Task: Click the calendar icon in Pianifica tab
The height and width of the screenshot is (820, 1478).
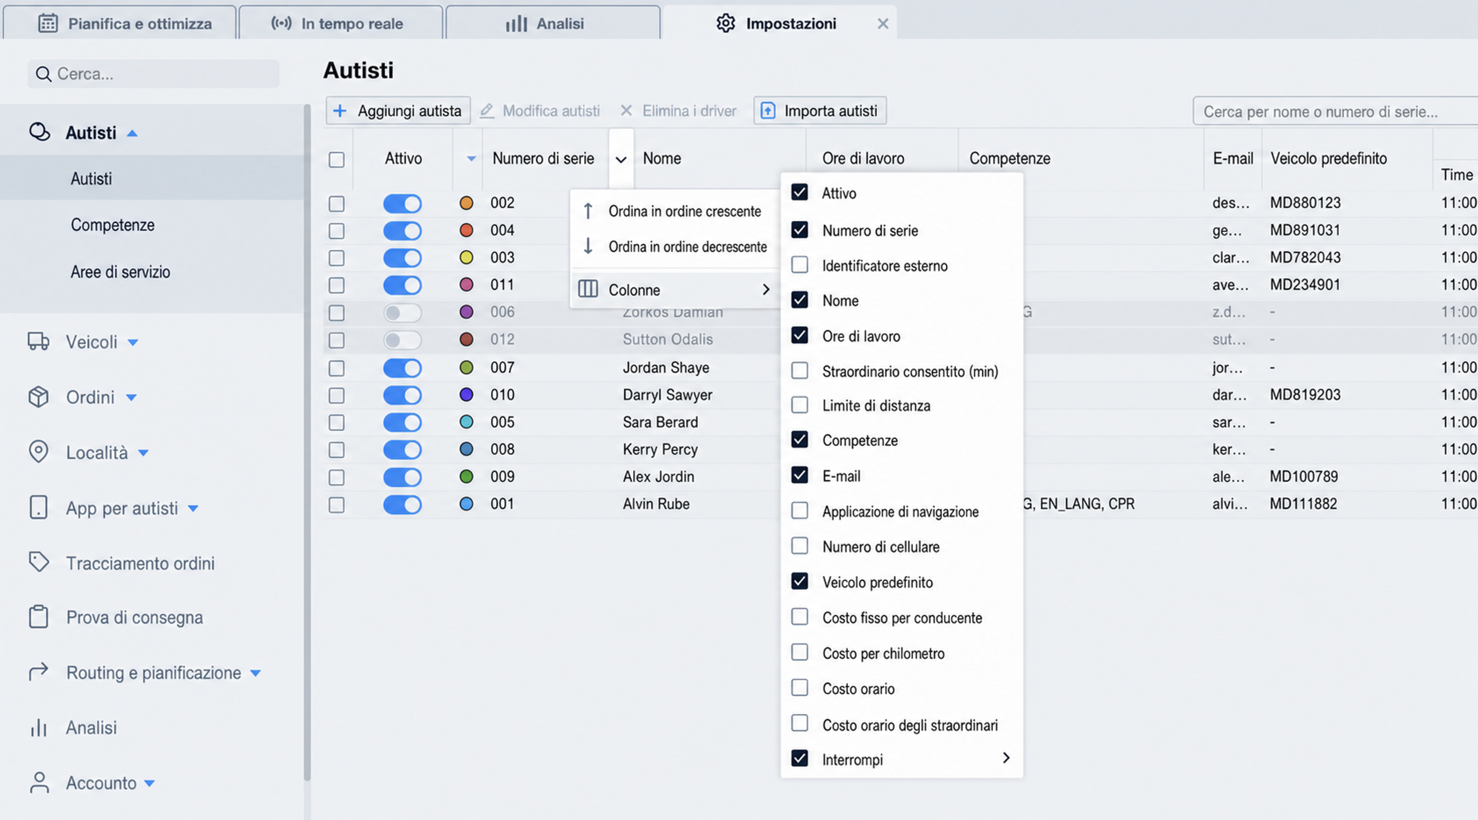Action: pos(48,24)
